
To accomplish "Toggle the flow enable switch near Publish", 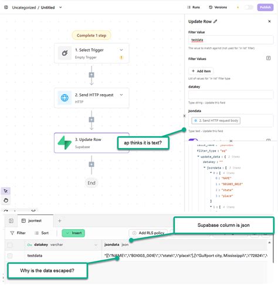I will coord(249,8).
